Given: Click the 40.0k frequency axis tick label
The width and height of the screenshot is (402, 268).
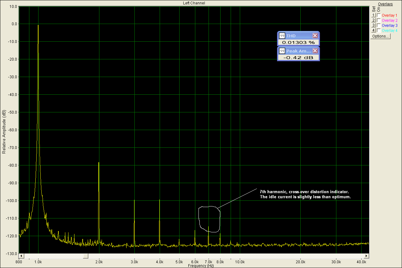Looking at the screenshot, I should coord(362,262).
